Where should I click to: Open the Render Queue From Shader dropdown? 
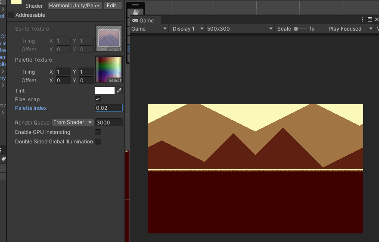73,123
